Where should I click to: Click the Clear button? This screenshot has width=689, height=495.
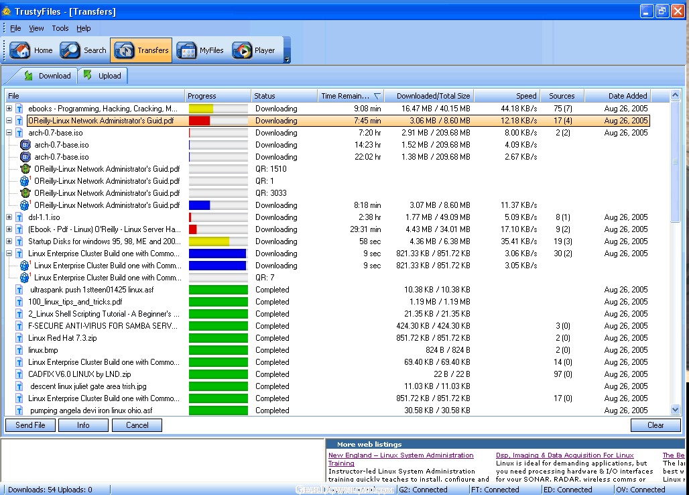point(655,425)
